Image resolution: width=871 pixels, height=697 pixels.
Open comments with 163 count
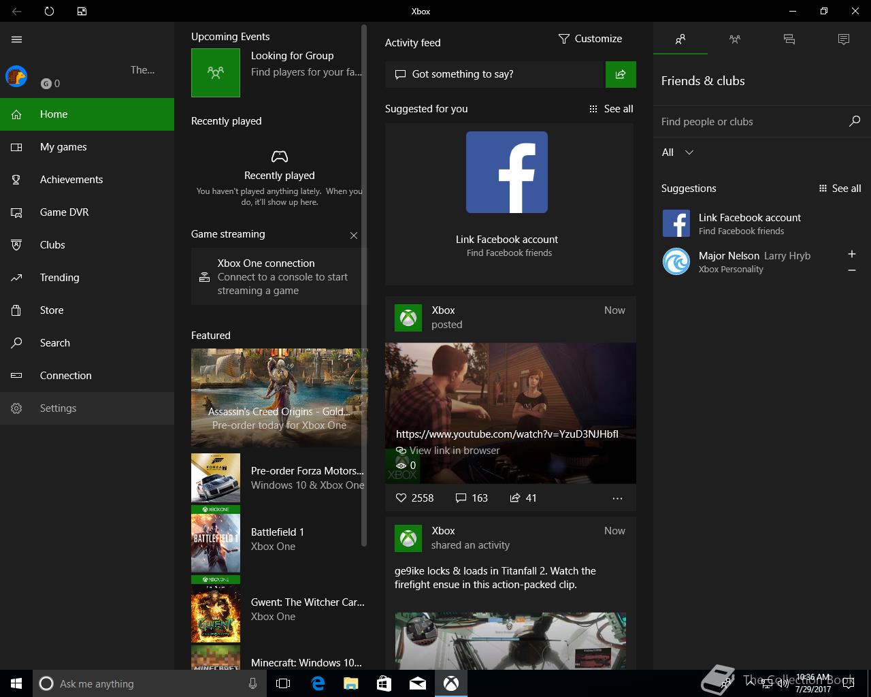(x=472, y=498)
